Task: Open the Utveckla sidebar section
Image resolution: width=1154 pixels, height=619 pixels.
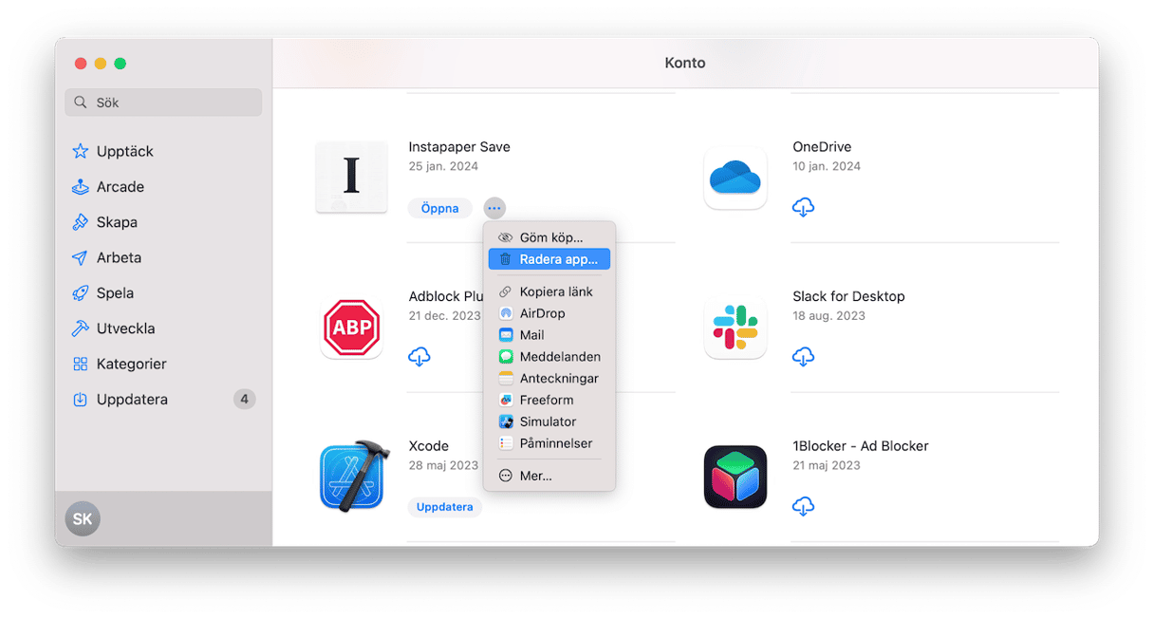Action: pyautogui.click(x=163, y=328)
